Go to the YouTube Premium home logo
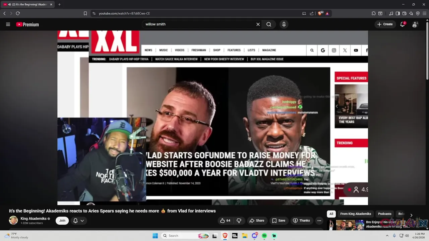This screenshot has height=241, width=429. coord(27,24)
